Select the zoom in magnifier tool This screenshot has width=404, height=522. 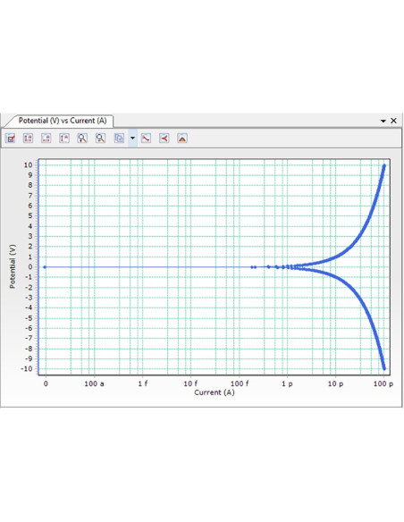pos(82,139)
